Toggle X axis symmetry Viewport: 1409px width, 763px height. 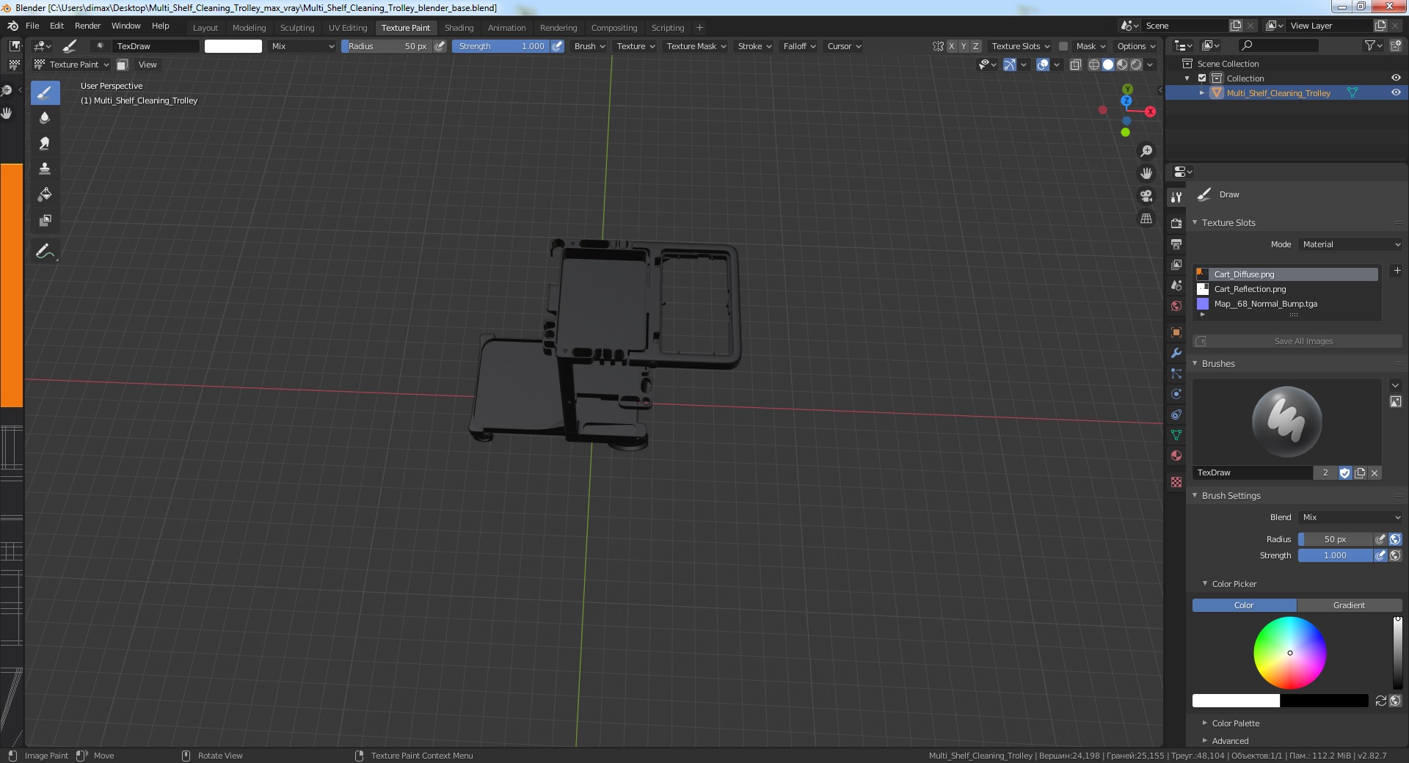(x=952, y=46)
